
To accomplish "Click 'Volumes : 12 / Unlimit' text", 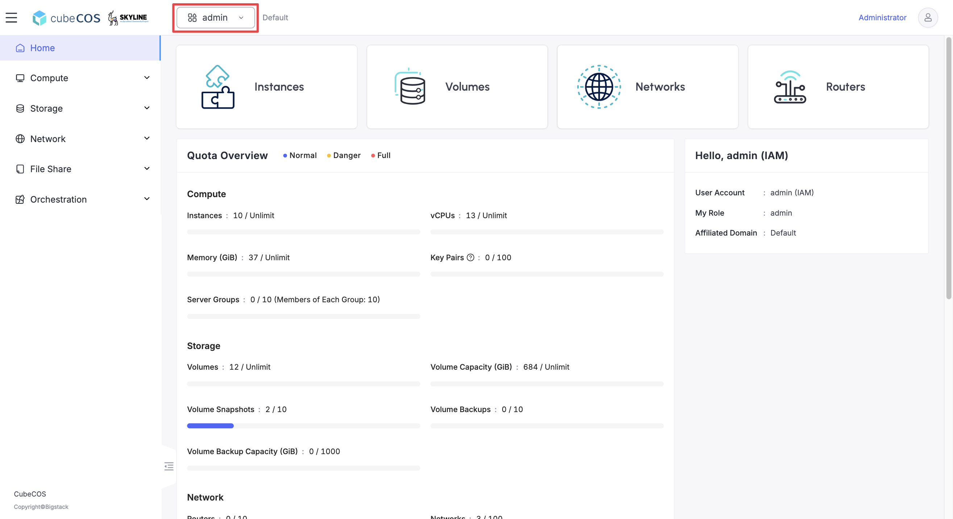I will pos(229,367).
